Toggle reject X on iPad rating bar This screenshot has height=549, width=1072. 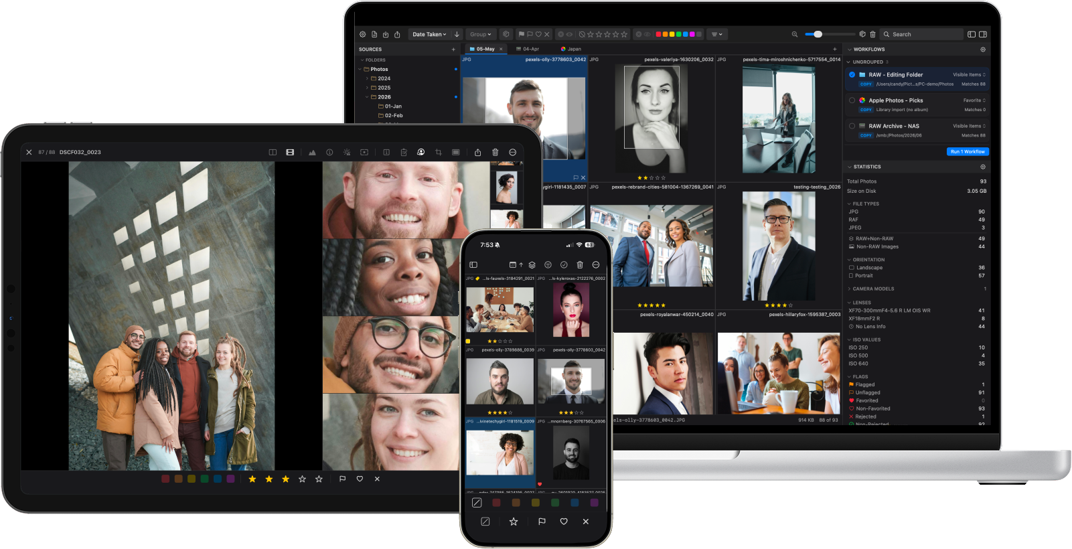pyautogui.click(x=377, y=479)
